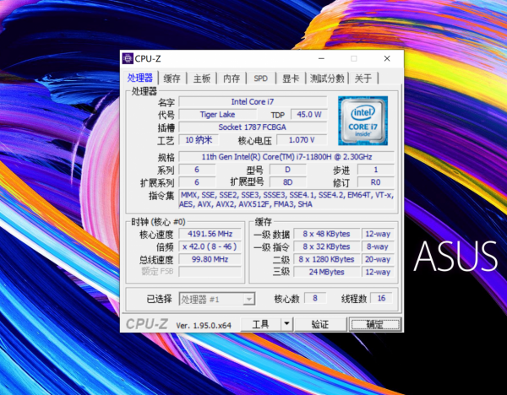
Task: Select the 内存 tab
Action: 231,78
